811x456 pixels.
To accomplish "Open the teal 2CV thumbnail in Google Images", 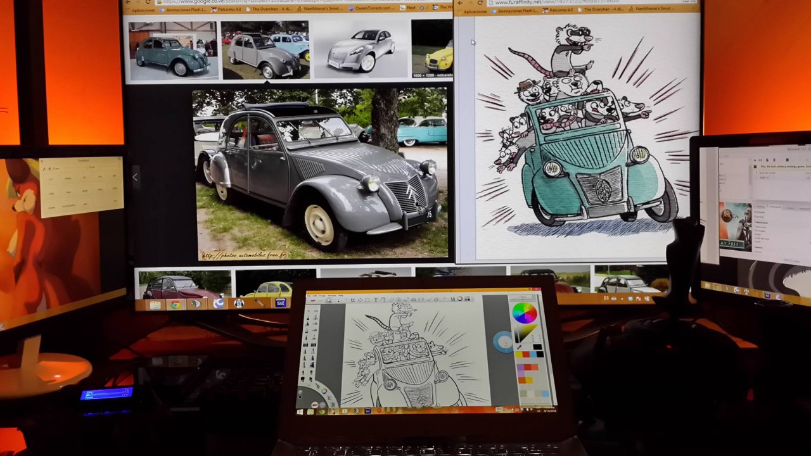I will [x=172, y=51].
